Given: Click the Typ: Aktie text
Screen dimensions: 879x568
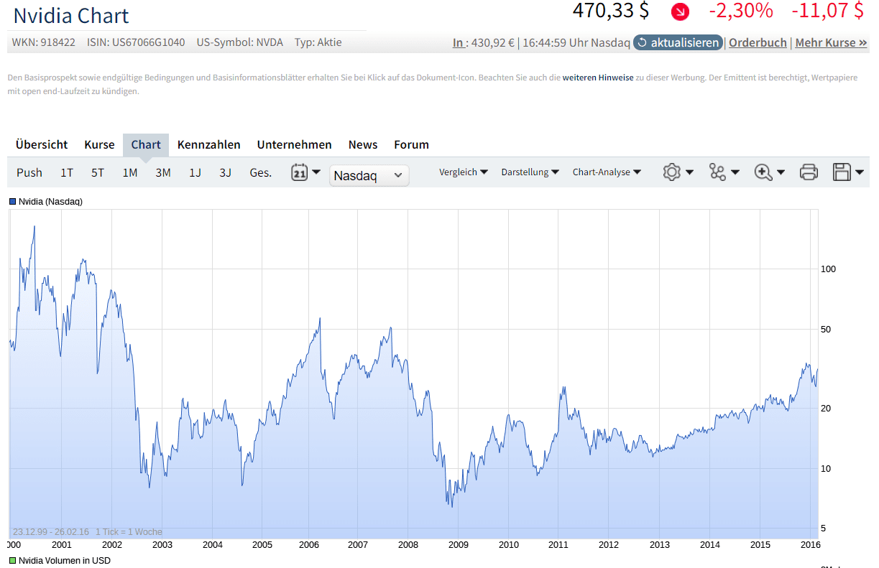Looking at the screenshot, I should pyautogui.click(x=318, y=42).
